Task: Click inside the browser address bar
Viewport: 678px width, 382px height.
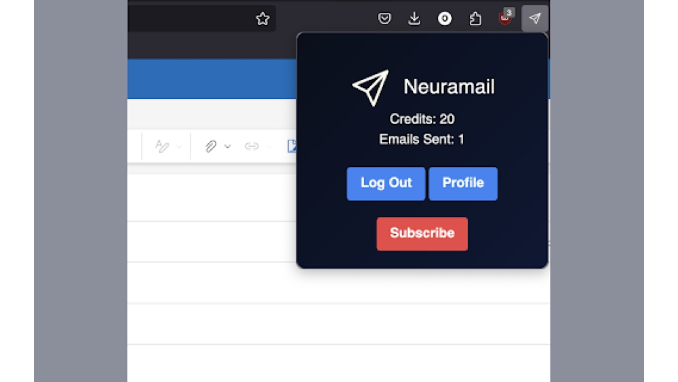Action: [201, 18]
